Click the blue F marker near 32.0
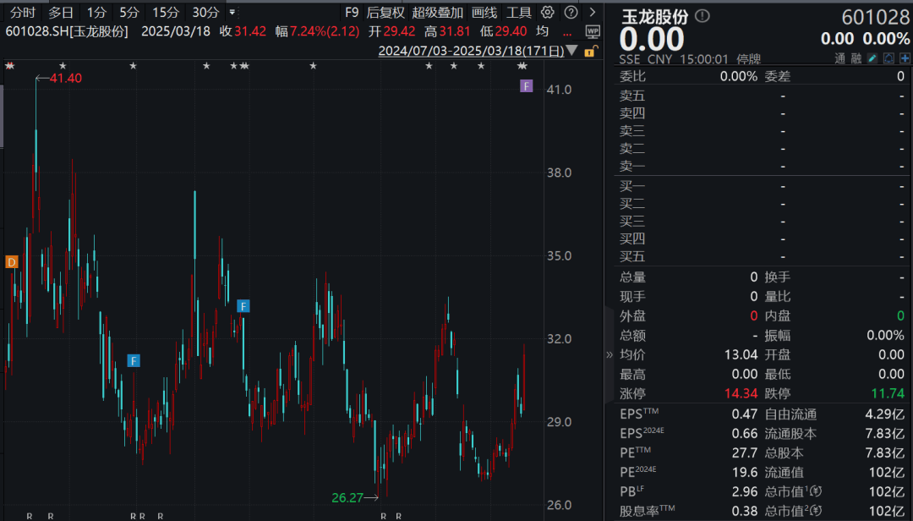 243,306
